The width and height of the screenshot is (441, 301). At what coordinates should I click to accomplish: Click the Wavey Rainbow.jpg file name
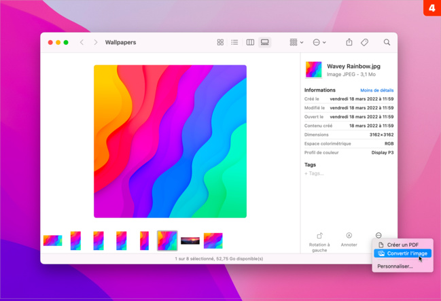(x=353, y=67)
